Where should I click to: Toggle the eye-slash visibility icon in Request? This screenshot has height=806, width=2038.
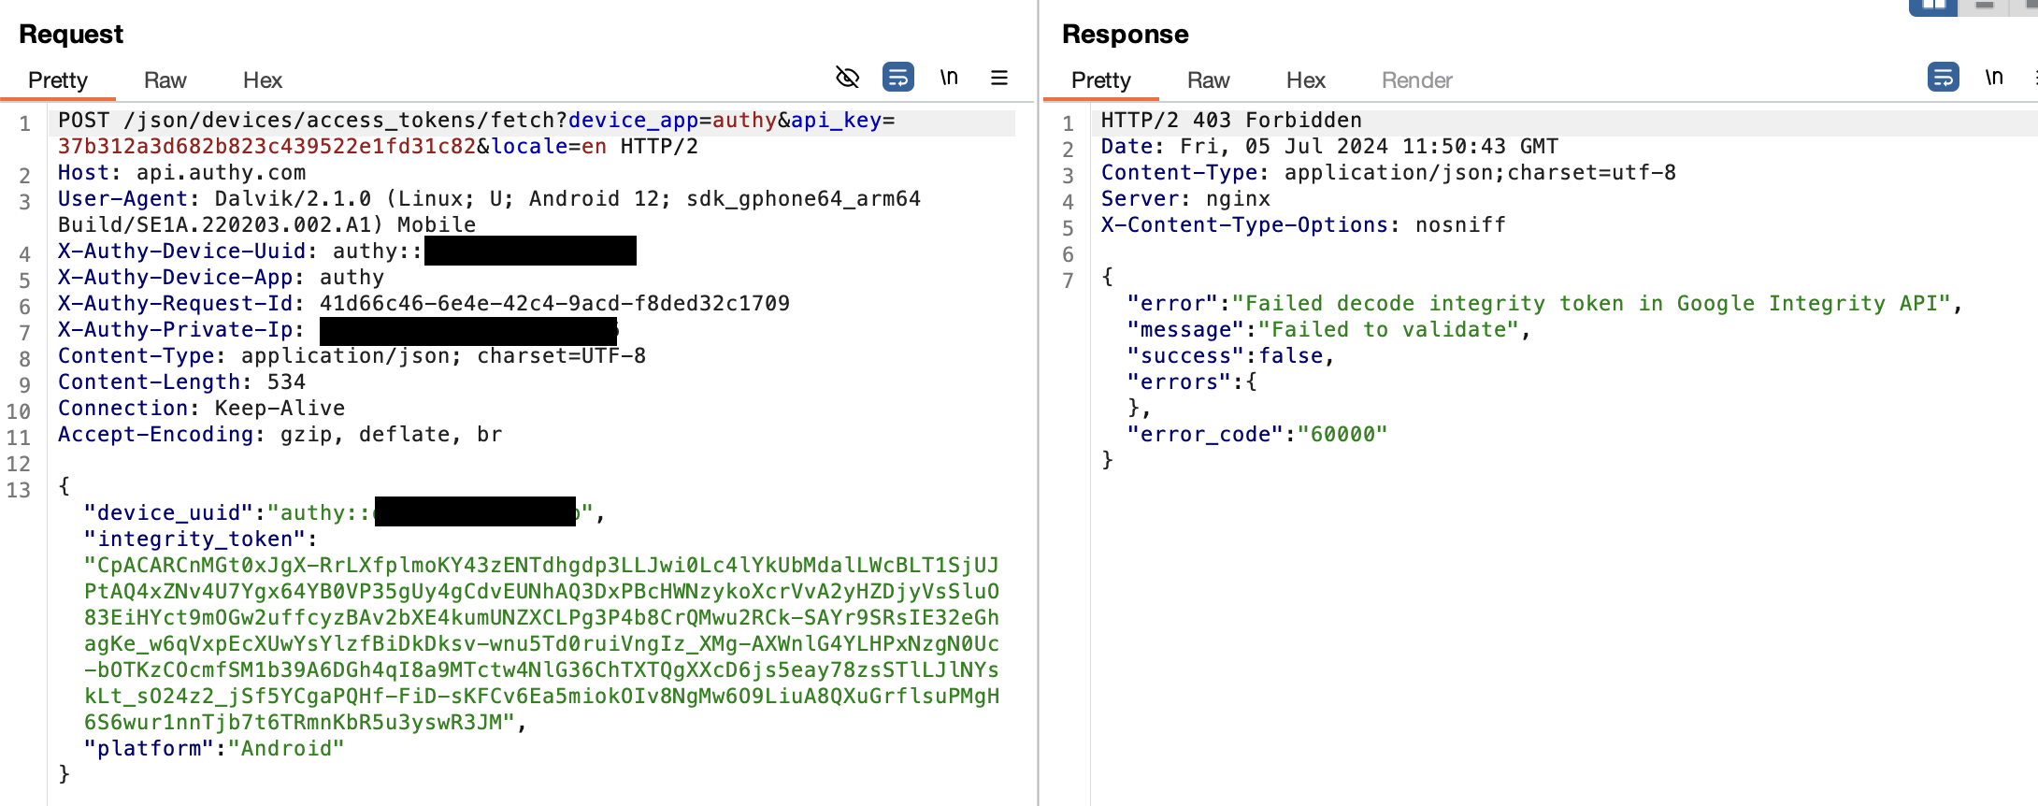[847, 77]
